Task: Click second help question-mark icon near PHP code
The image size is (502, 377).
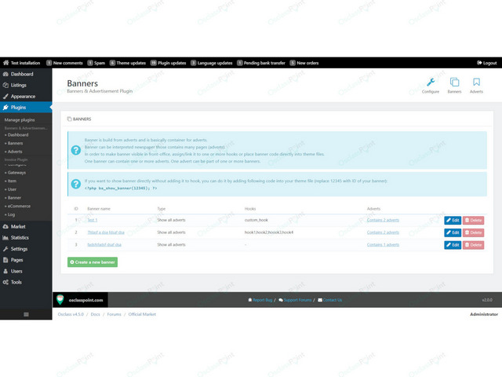Action: point(76,184)
